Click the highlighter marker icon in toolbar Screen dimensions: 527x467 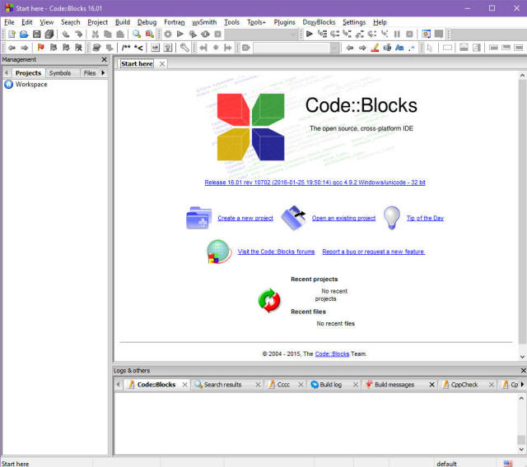pos(375,48)
